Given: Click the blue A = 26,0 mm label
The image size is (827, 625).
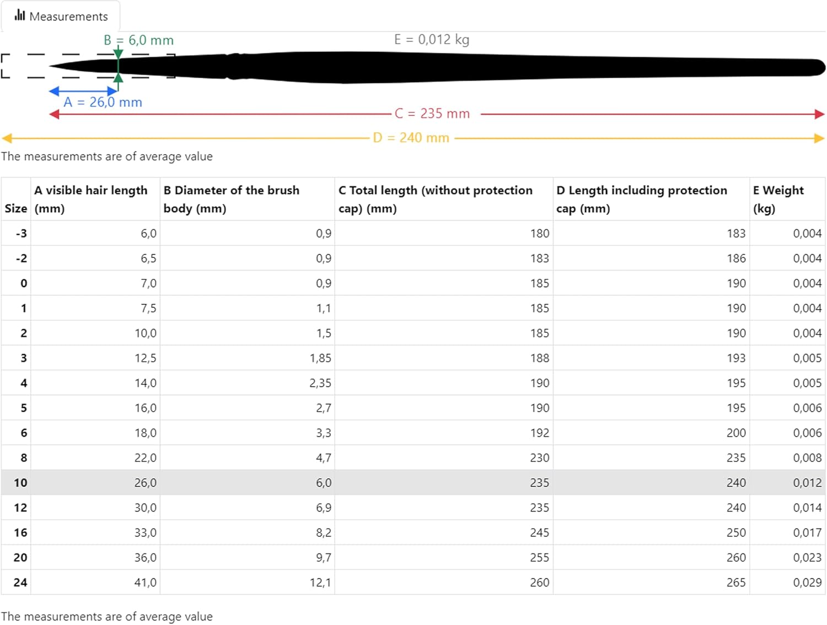Looking at the screenshot, I should [x=103, y=103].
